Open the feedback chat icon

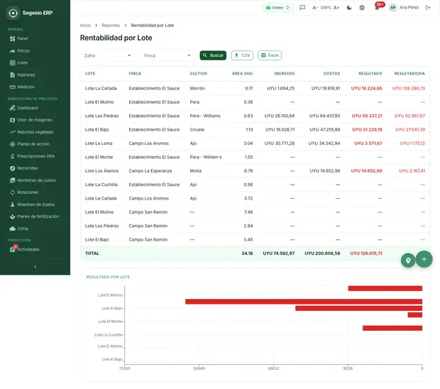pos(302,8)
